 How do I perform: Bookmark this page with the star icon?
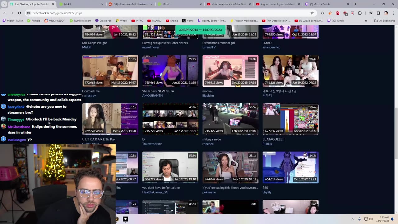[312, 13]
